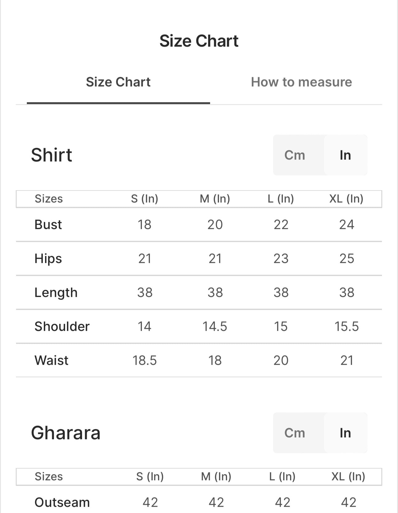Select the Outseam row label
398x513 pixels.
click(62, 502)
